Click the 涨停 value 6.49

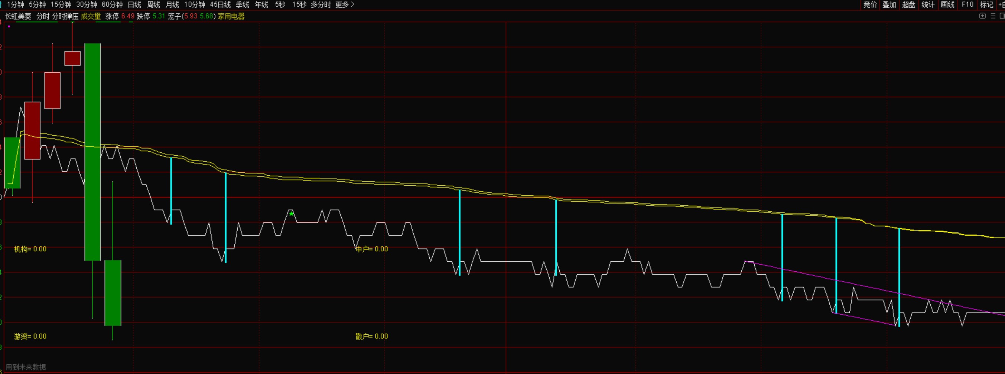(x=128, y=16)
